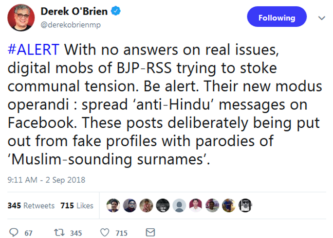This screenshot has width=333, height=238.
Task: View the 715 Likes list
Action: pos(76,205)
